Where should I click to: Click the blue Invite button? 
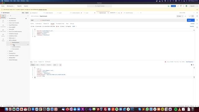pos(173,6)
